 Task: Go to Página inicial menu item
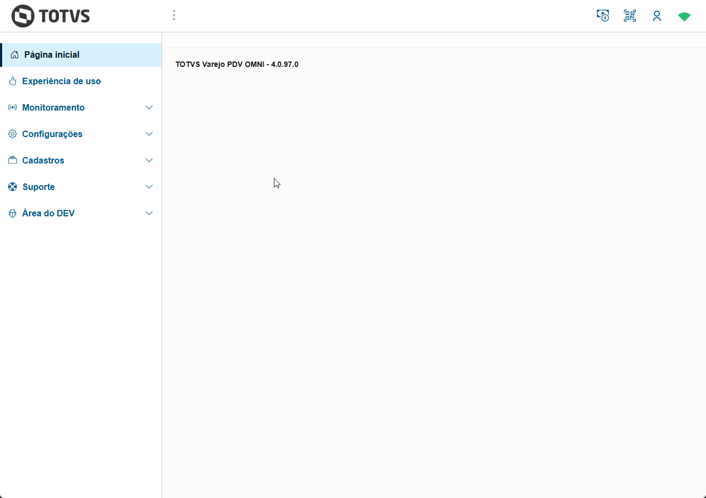81,55
